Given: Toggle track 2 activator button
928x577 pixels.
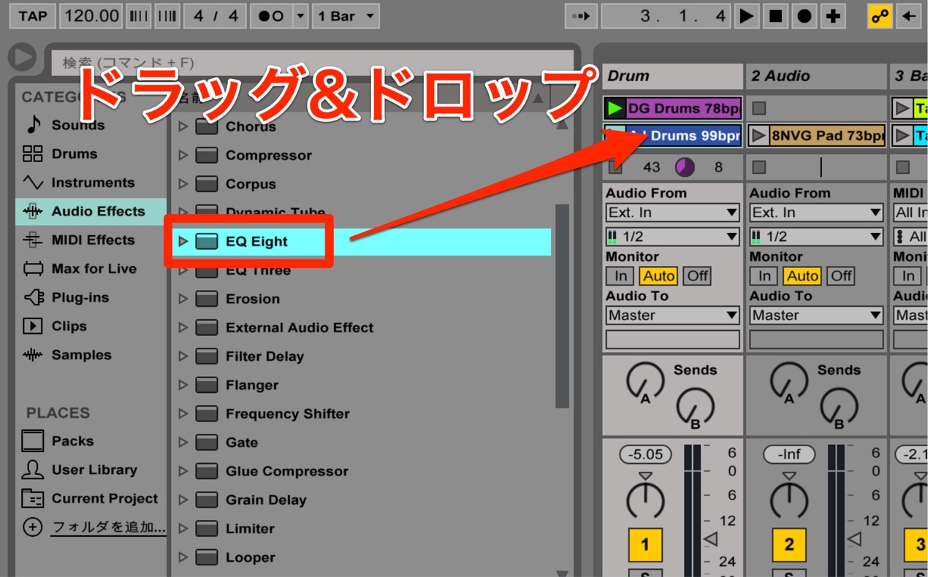Looking at the screenshot, I should (788, 545).
